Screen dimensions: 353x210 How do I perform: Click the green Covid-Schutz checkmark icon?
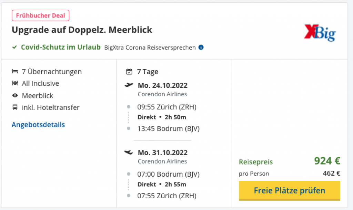pos(14,47)
